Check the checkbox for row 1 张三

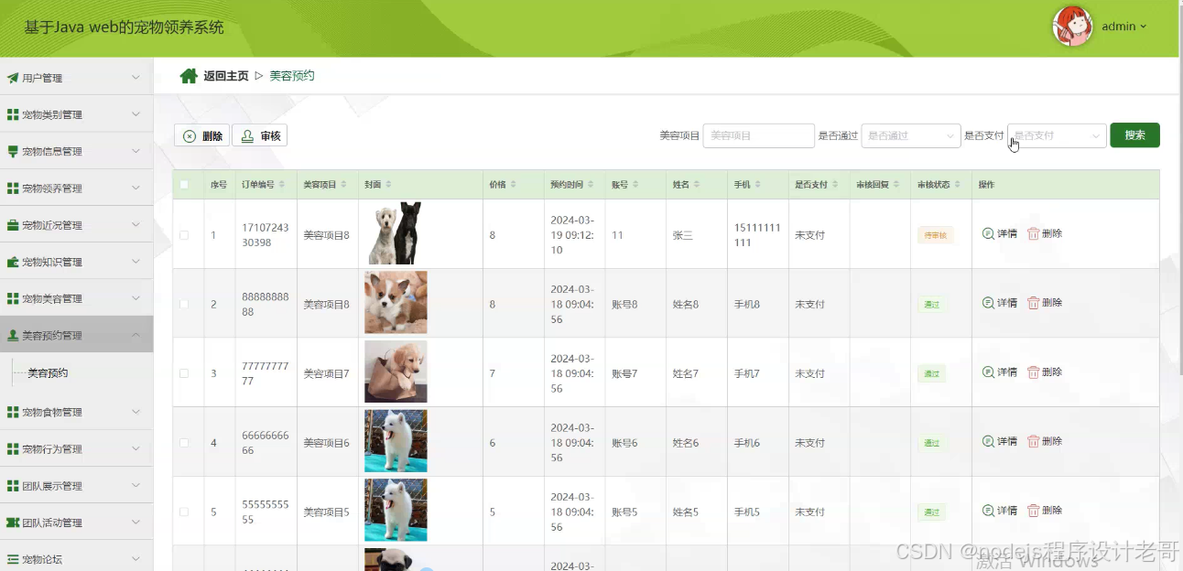184,235
